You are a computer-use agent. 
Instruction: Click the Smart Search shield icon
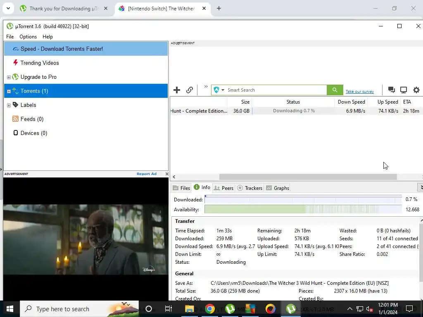[216, 90]
